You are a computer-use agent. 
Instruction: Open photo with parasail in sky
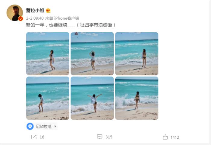coord(92,53)
